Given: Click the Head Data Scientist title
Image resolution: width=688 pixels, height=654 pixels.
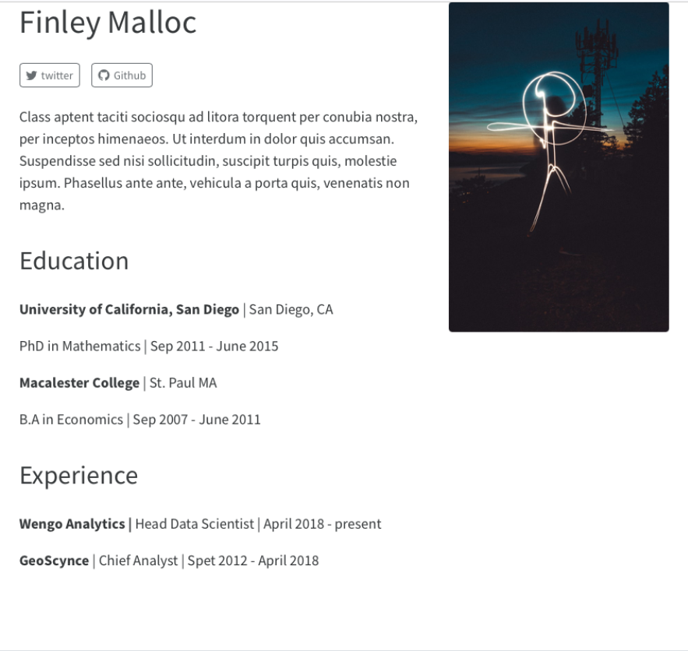Looking at the screenshot, I should tap(195, 524).
